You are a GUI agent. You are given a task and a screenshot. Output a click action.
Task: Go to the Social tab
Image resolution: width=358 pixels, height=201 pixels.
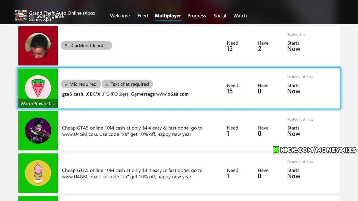(x=220, y=16)
